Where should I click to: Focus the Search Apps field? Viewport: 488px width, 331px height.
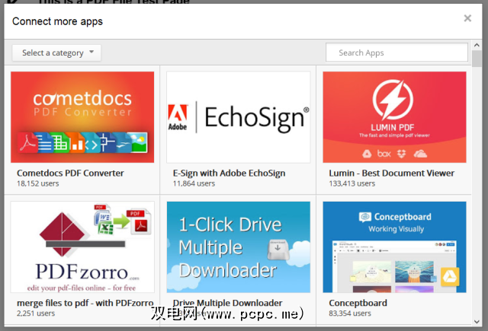coord(396,53)
